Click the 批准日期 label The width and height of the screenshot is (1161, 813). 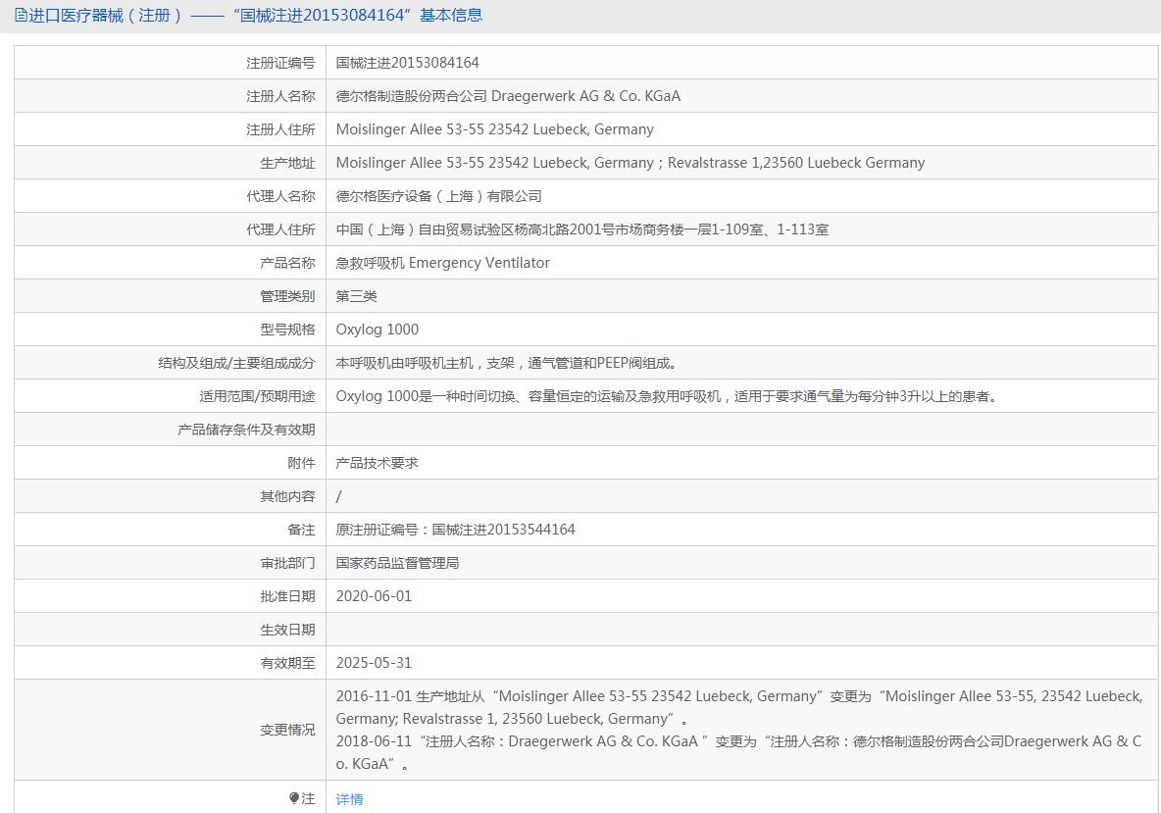pyautogui.click(x=287, y=596)
